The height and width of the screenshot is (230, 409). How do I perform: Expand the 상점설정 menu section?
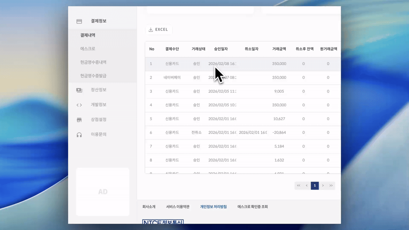click(x=98, y=120)
